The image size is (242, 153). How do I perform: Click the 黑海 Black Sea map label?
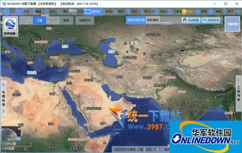pyautogui.click(x=65, y=46)
